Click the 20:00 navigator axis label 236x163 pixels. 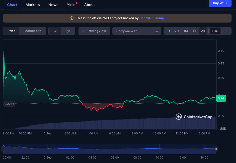point(7,157)
